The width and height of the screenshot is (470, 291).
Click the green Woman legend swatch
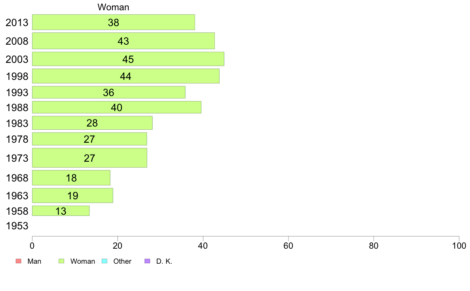[61, 261]
